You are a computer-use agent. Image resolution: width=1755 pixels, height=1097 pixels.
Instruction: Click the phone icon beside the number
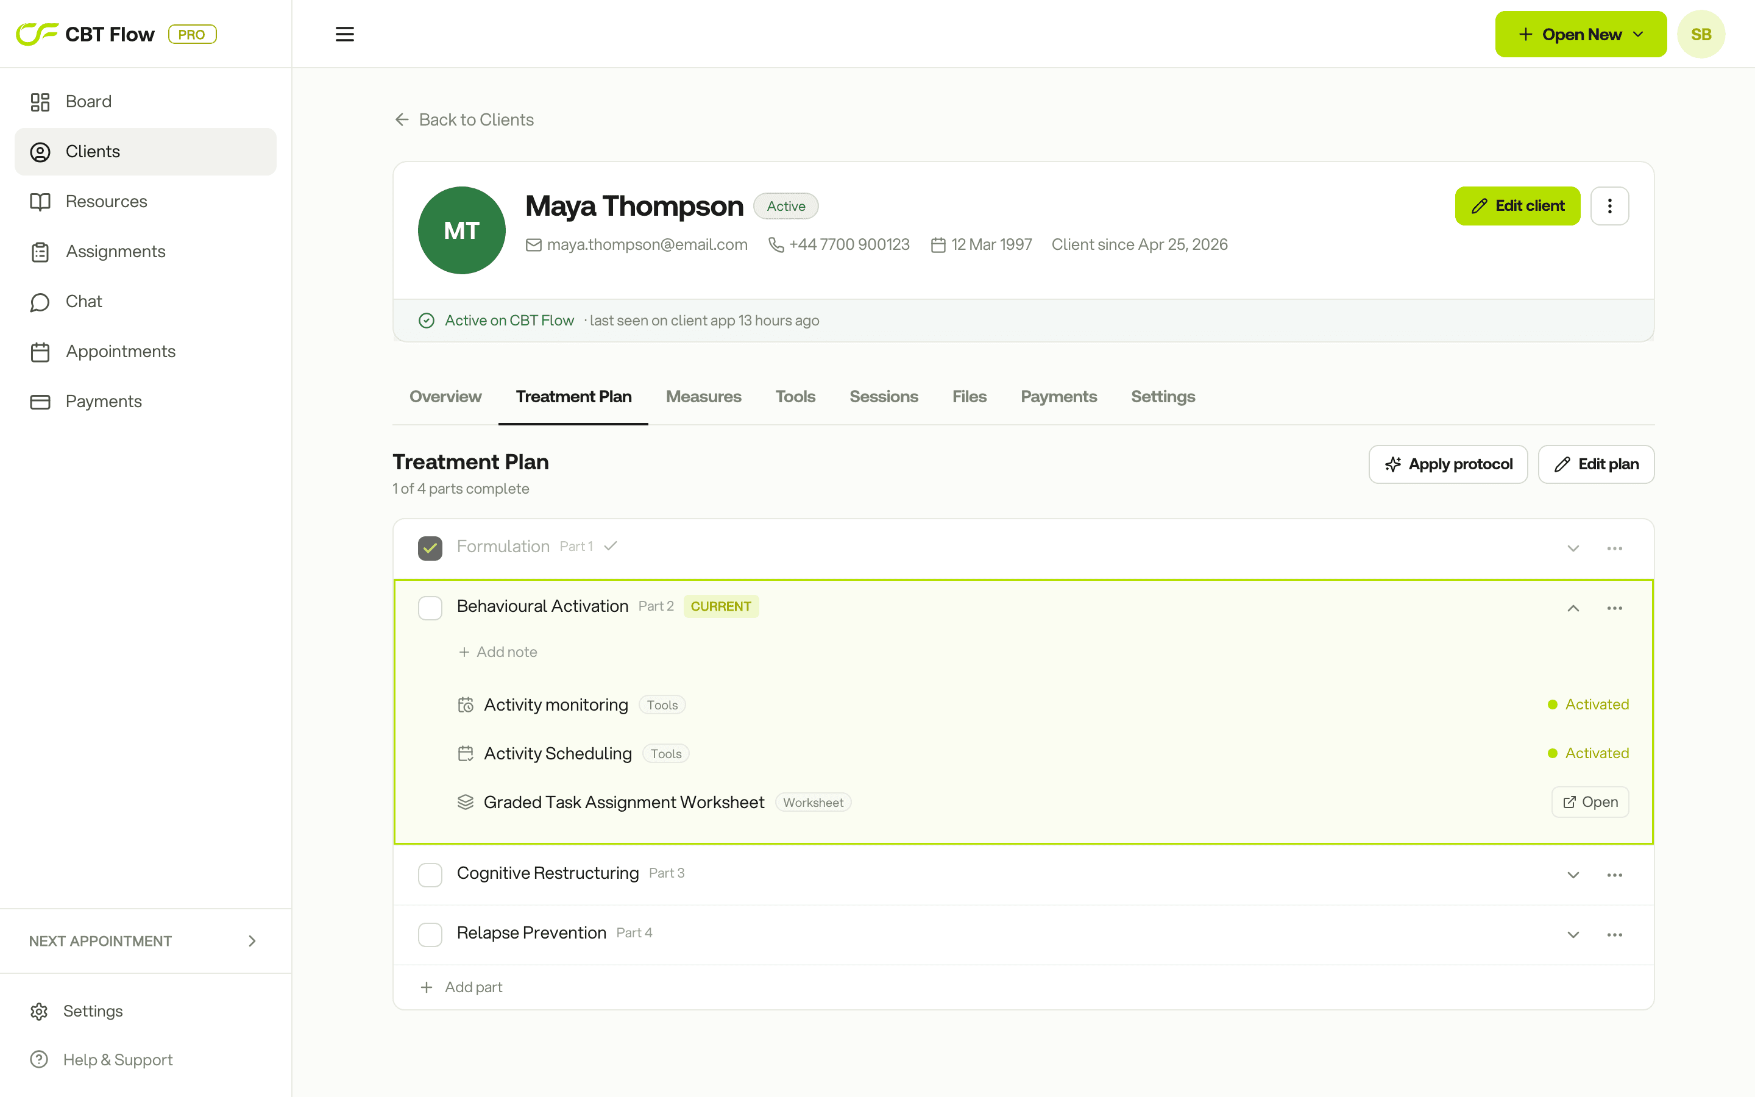[x=776, y=245]
